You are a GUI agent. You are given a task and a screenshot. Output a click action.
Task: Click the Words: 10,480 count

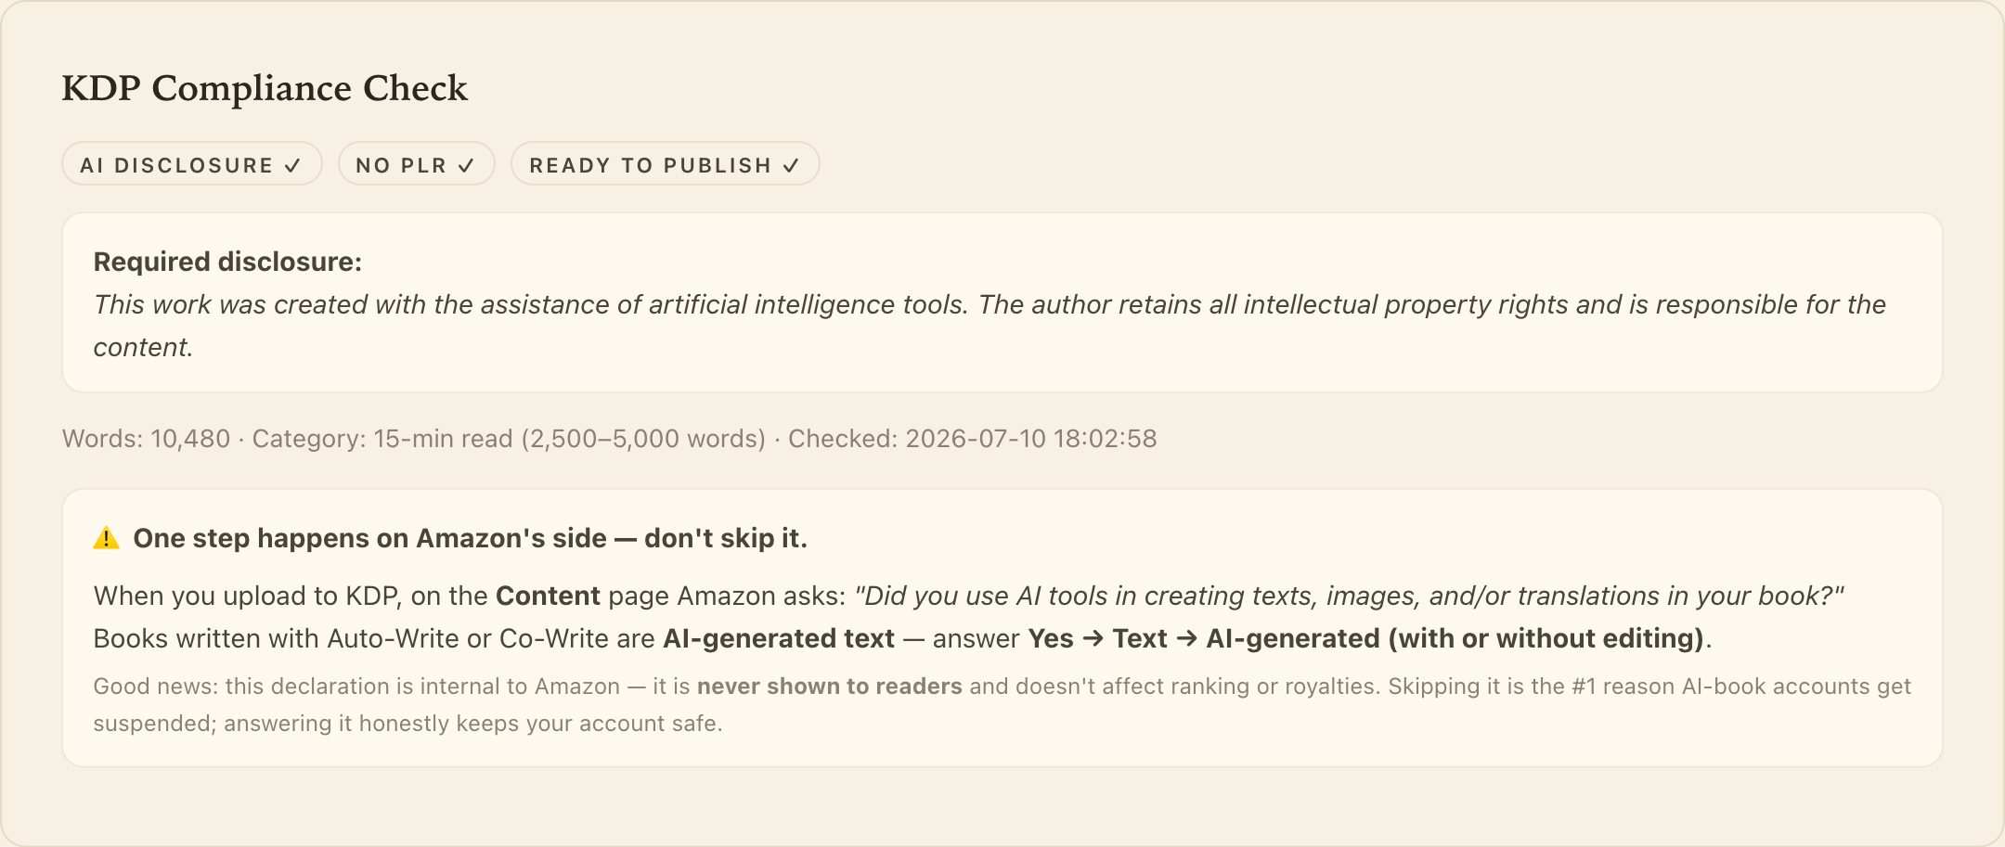pos(146,439)
